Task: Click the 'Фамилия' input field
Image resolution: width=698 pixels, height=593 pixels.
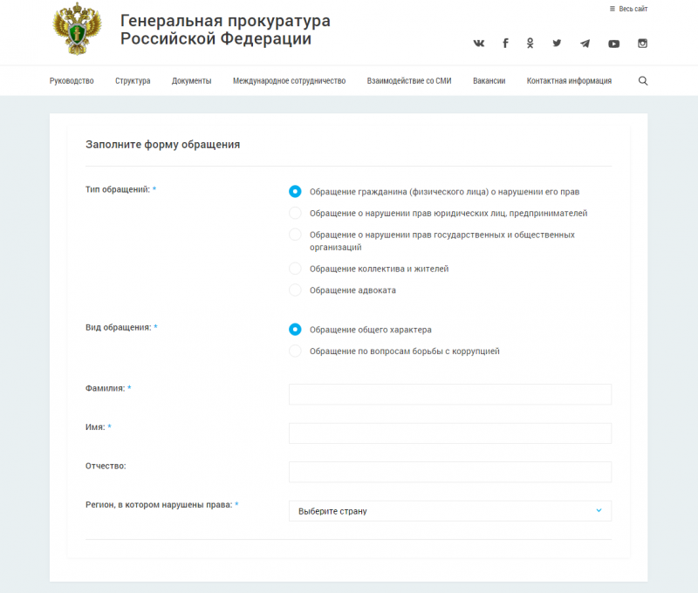Action: tap(450, 394)
